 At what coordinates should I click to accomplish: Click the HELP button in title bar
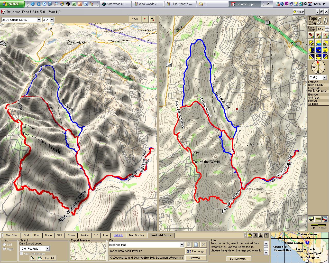(299, 12)
